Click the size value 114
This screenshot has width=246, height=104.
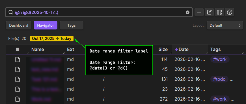coord(164,60)
